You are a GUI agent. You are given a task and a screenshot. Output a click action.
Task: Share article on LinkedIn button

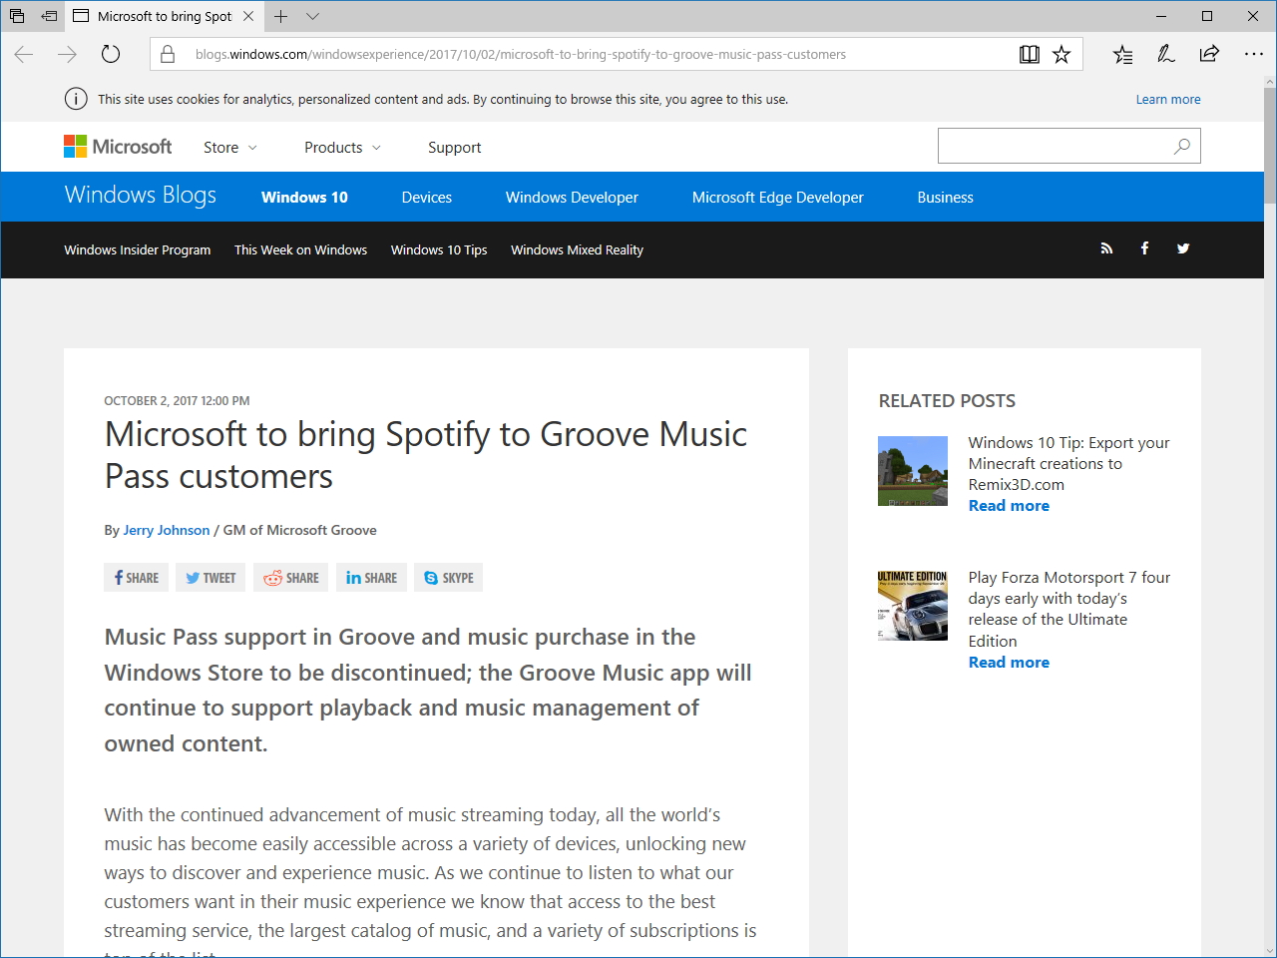pos(371,578)
